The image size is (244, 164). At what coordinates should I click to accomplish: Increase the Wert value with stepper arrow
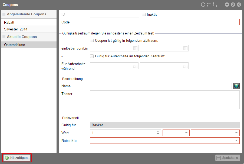(158, 132)
